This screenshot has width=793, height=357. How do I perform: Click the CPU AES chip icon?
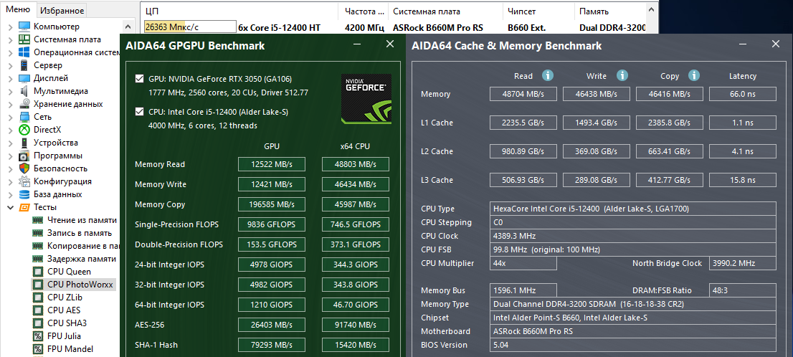coord(37,310)
